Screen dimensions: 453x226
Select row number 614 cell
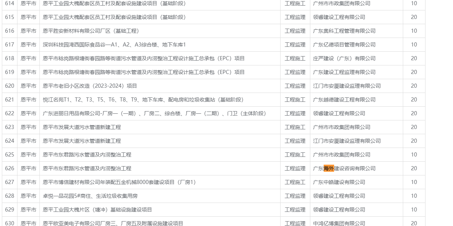10,3
